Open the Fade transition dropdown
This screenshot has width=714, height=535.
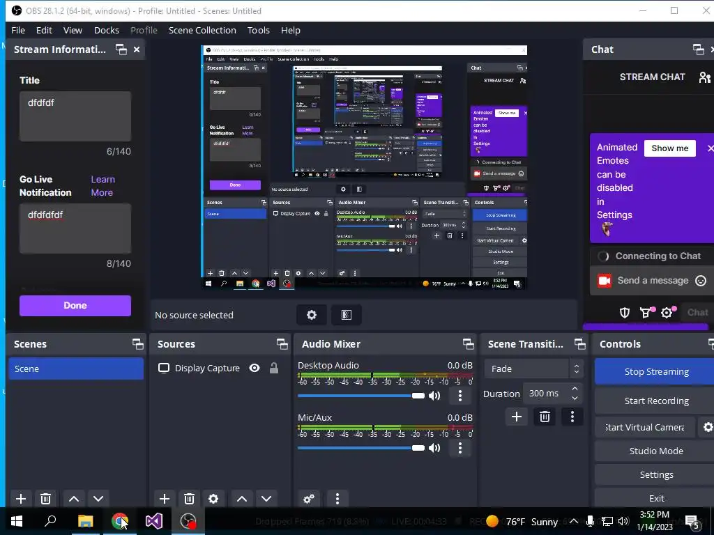[x=533, y=369]
